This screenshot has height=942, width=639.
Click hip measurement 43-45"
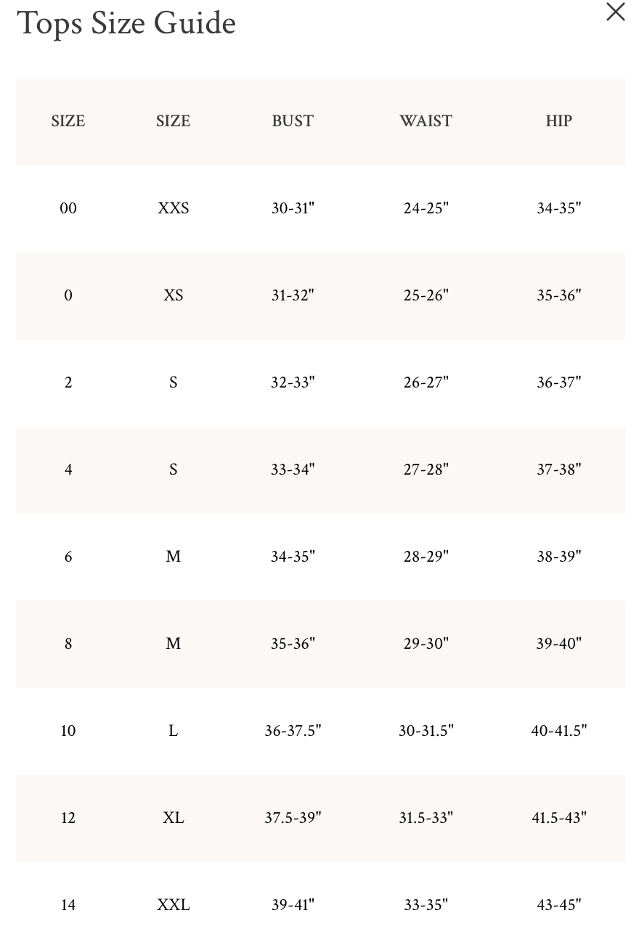[x=559, y=905]
